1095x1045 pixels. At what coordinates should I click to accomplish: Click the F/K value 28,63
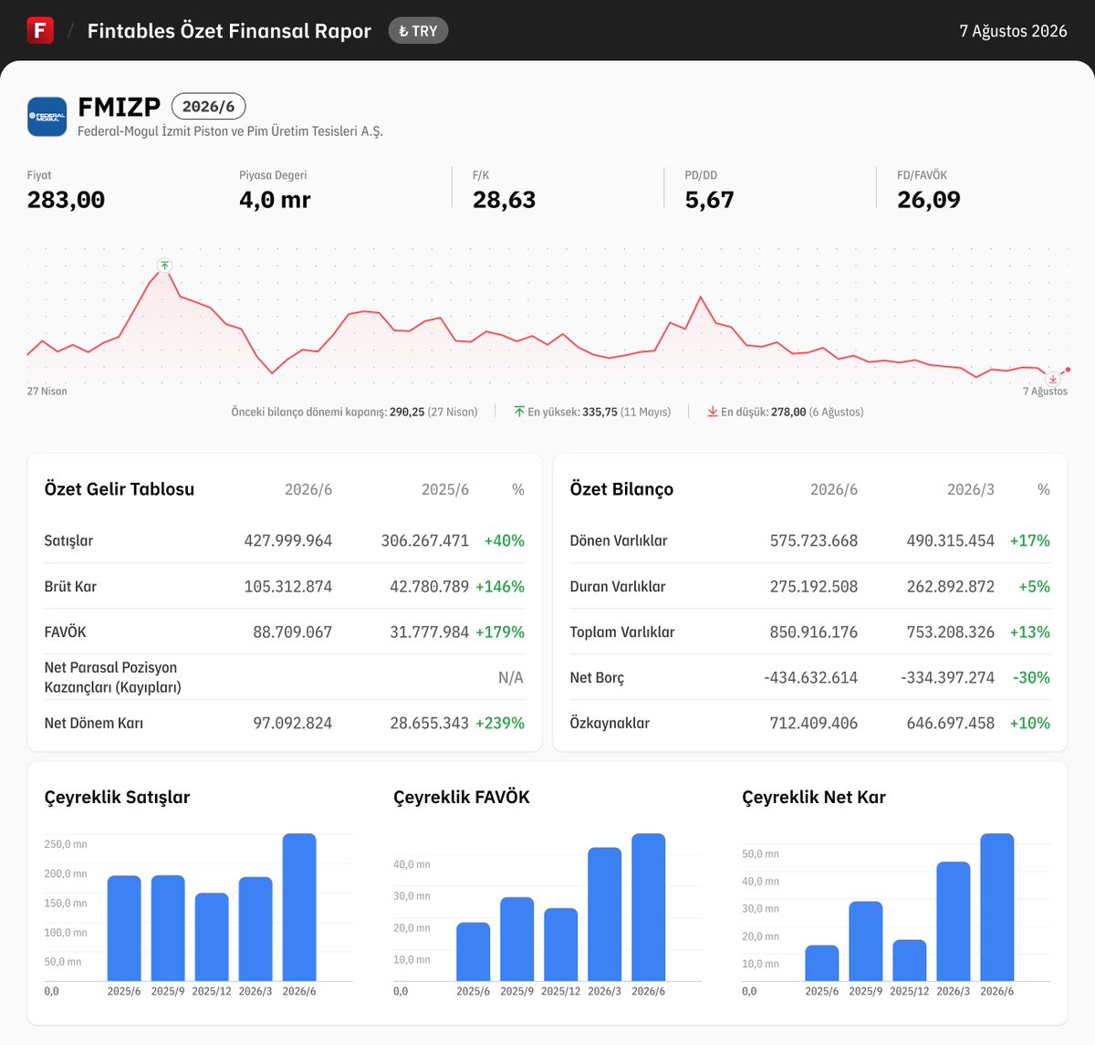[504, 200]
